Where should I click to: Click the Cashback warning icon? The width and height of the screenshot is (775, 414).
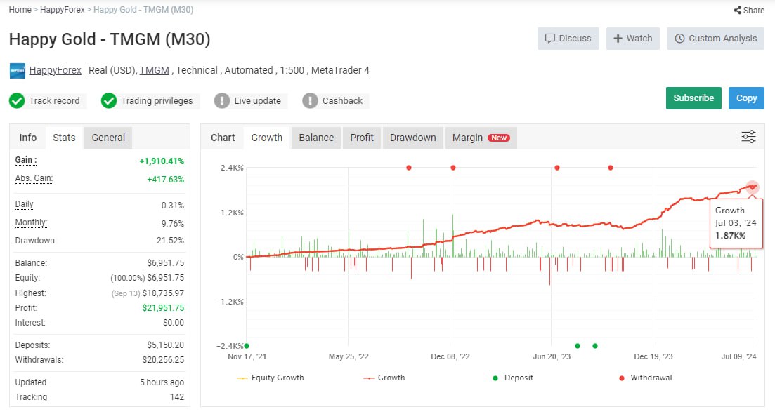coord(310,101)
